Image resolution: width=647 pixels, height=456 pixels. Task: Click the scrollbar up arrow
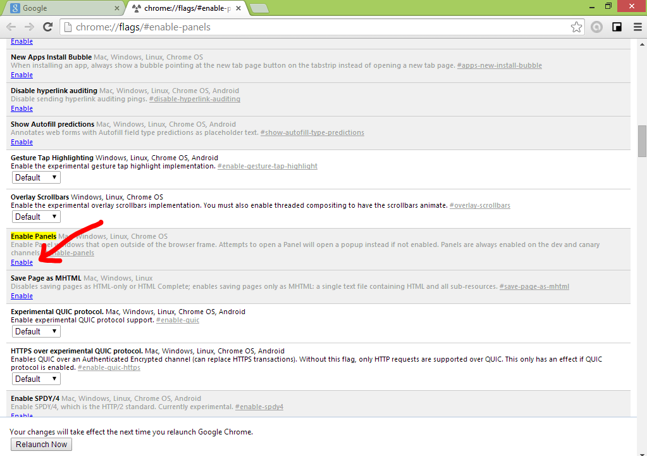(x=642, y=44)
